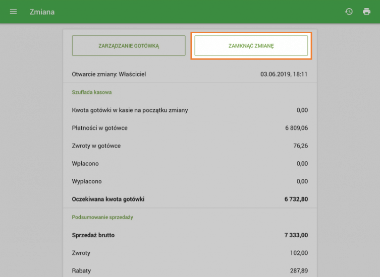Open the shift history clock icon
Viewport: 380px width, 277px height.
tap(349, 12)
